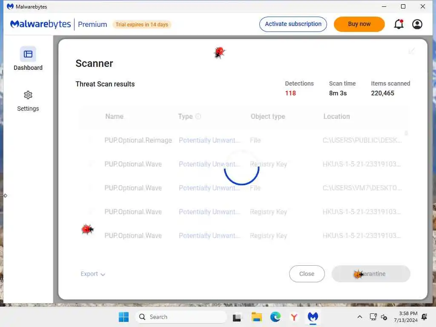Open the Malwarebytes taskbar icon
This screenshot has width=436, height=327.
[x=313, y=317]
